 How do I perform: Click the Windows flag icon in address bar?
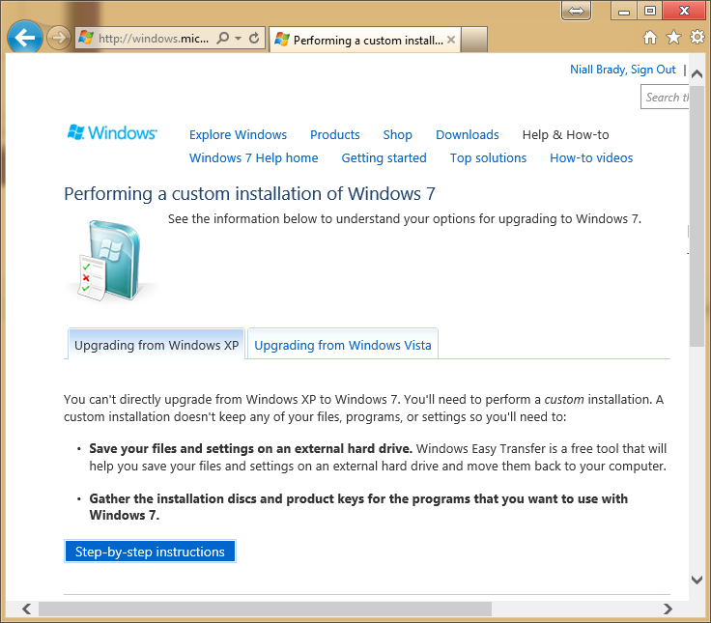86,38
